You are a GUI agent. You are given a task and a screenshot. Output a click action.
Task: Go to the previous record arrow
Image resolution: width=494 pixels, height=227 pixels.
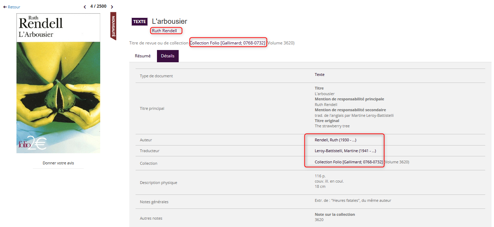tap(85, 7)
